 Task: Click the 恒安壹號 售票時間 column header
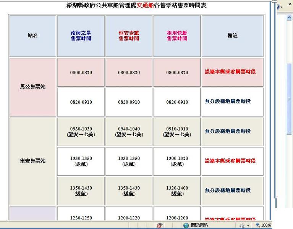[x=129, y=36]
